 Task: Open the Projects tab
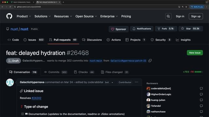(136, 40)
